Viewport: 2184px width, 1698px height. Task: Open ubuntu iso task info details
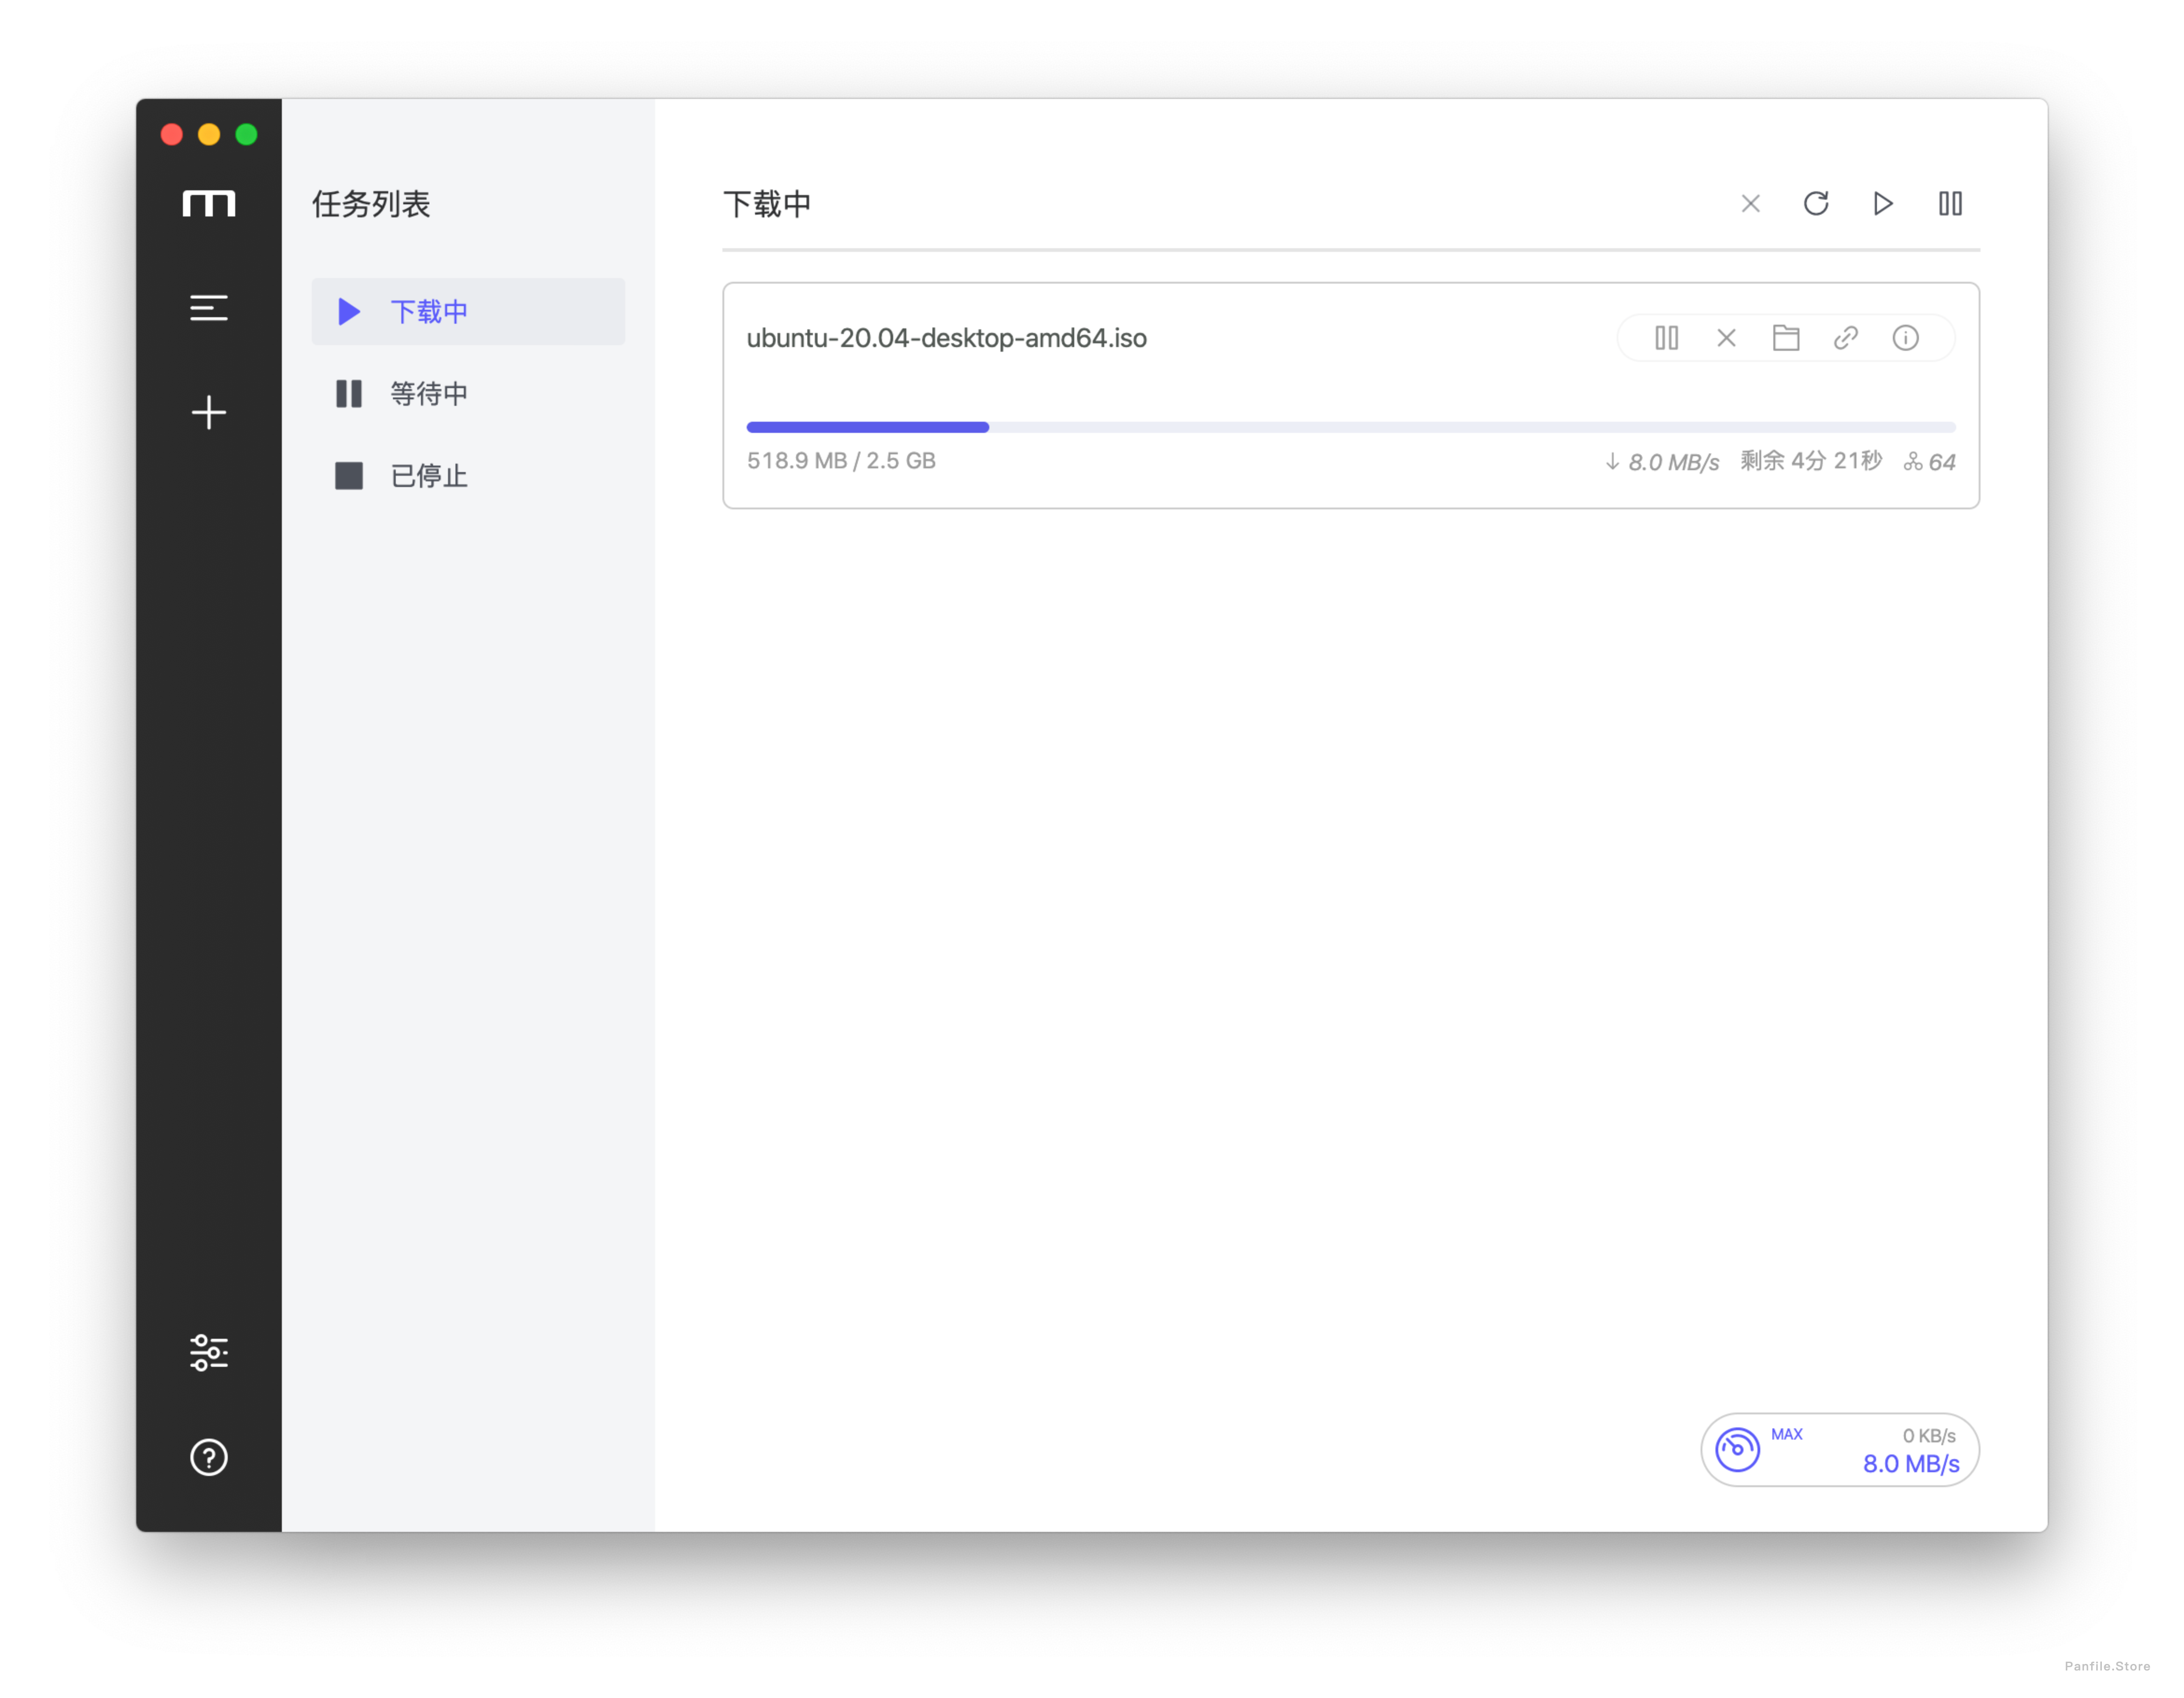(1906, 338)
